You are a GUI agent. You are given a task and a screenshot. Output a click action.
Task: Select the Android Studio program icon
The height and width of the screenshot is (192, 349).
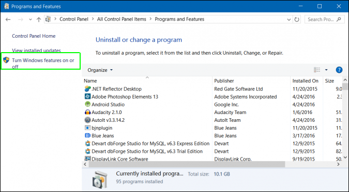pyautogui.click(x=88, y=104)
